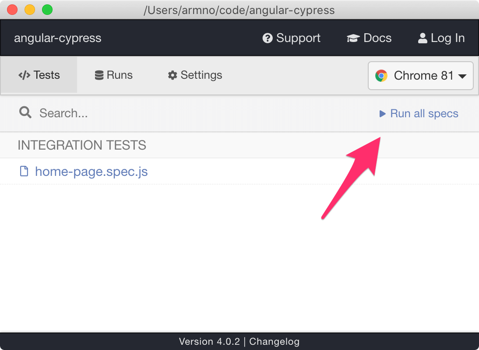
Task: Open the Support link
Action: [292, 38]
